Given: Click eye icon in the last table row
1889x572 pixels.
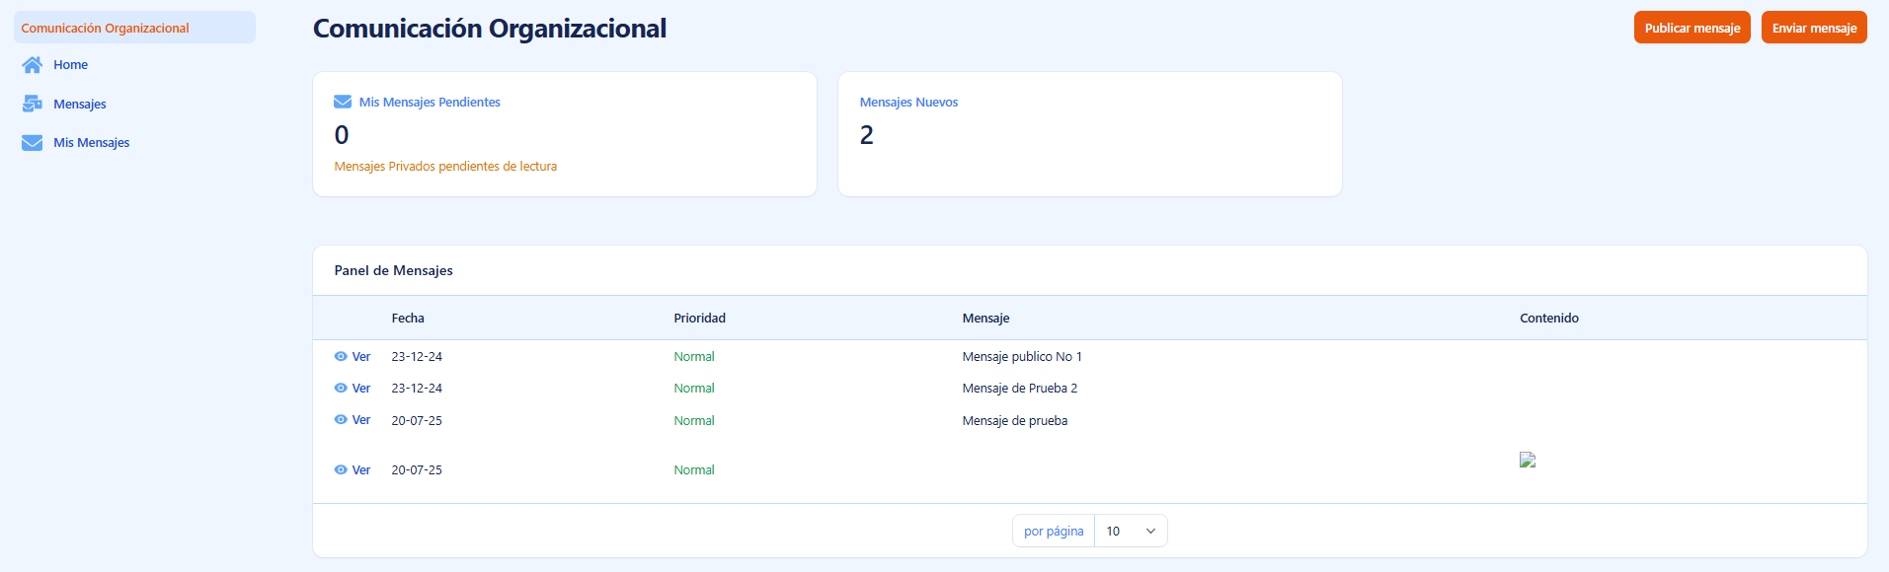Looking at the screenshot, I should click(x=341, y=469).
